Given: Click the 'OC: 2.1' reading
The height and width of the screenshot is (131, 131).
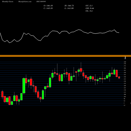Looking at the screenshot, I should coord(89,6).
